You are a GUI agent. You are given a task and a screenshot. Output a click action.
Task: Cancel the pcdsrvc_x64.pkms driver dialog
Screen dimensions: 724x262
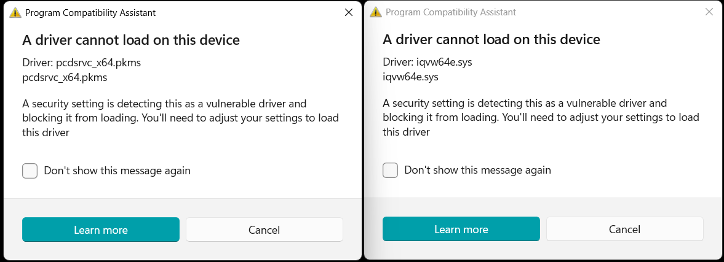point(264,230)
